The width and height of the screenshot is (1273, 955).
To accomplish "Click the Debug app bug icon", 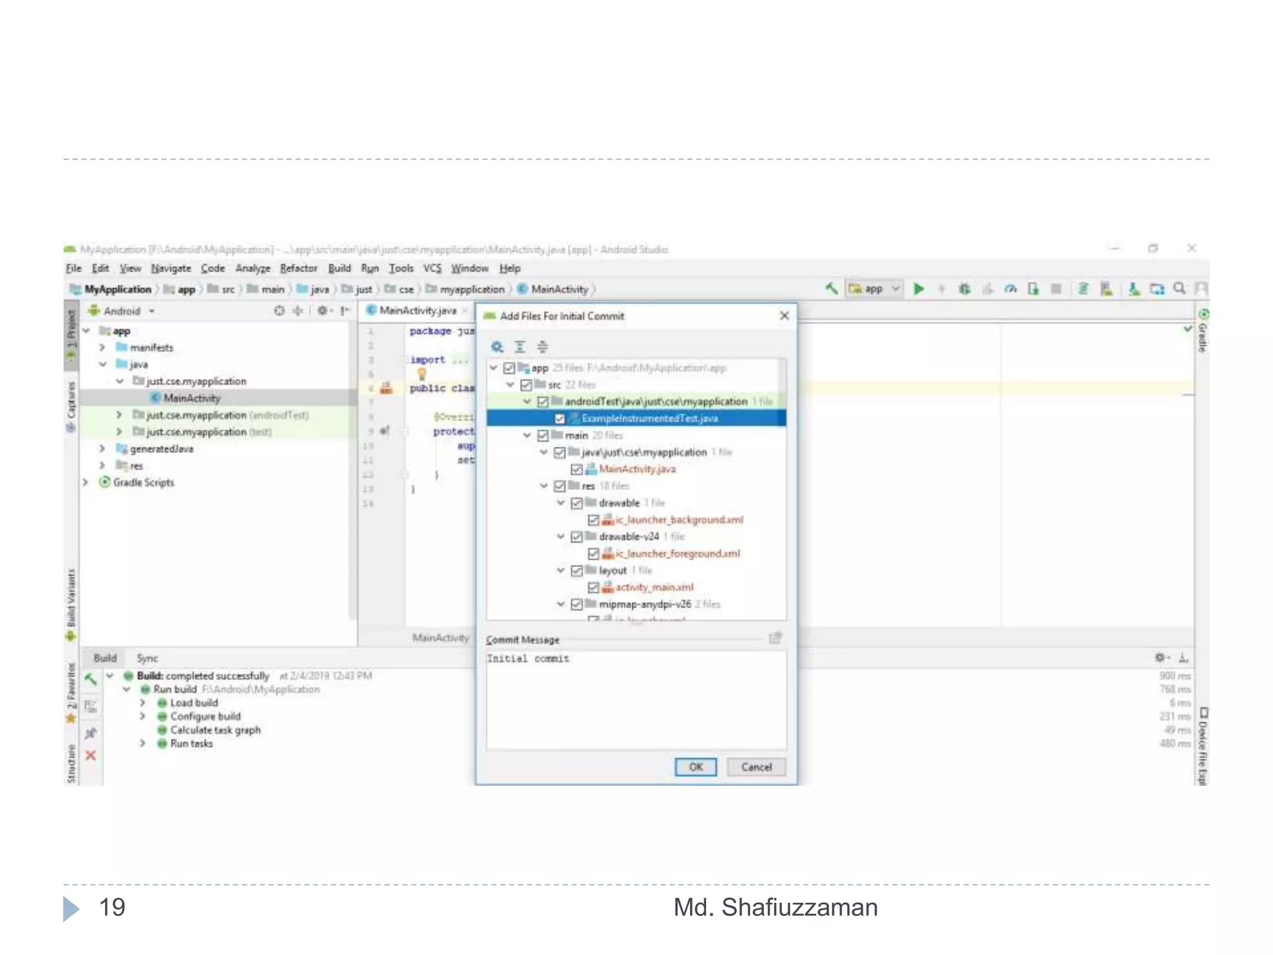I will [x=964, y=288].
